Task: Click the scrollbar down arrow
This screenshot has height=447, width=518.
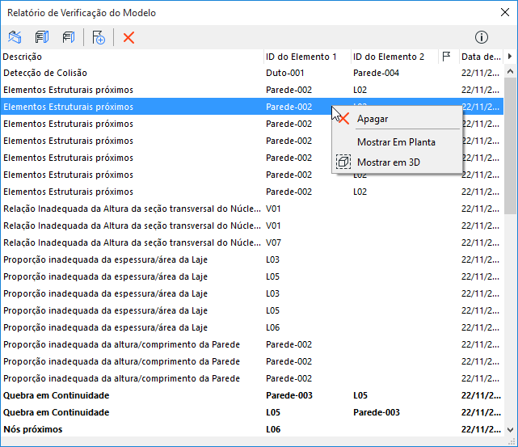Action: point(510,430)
